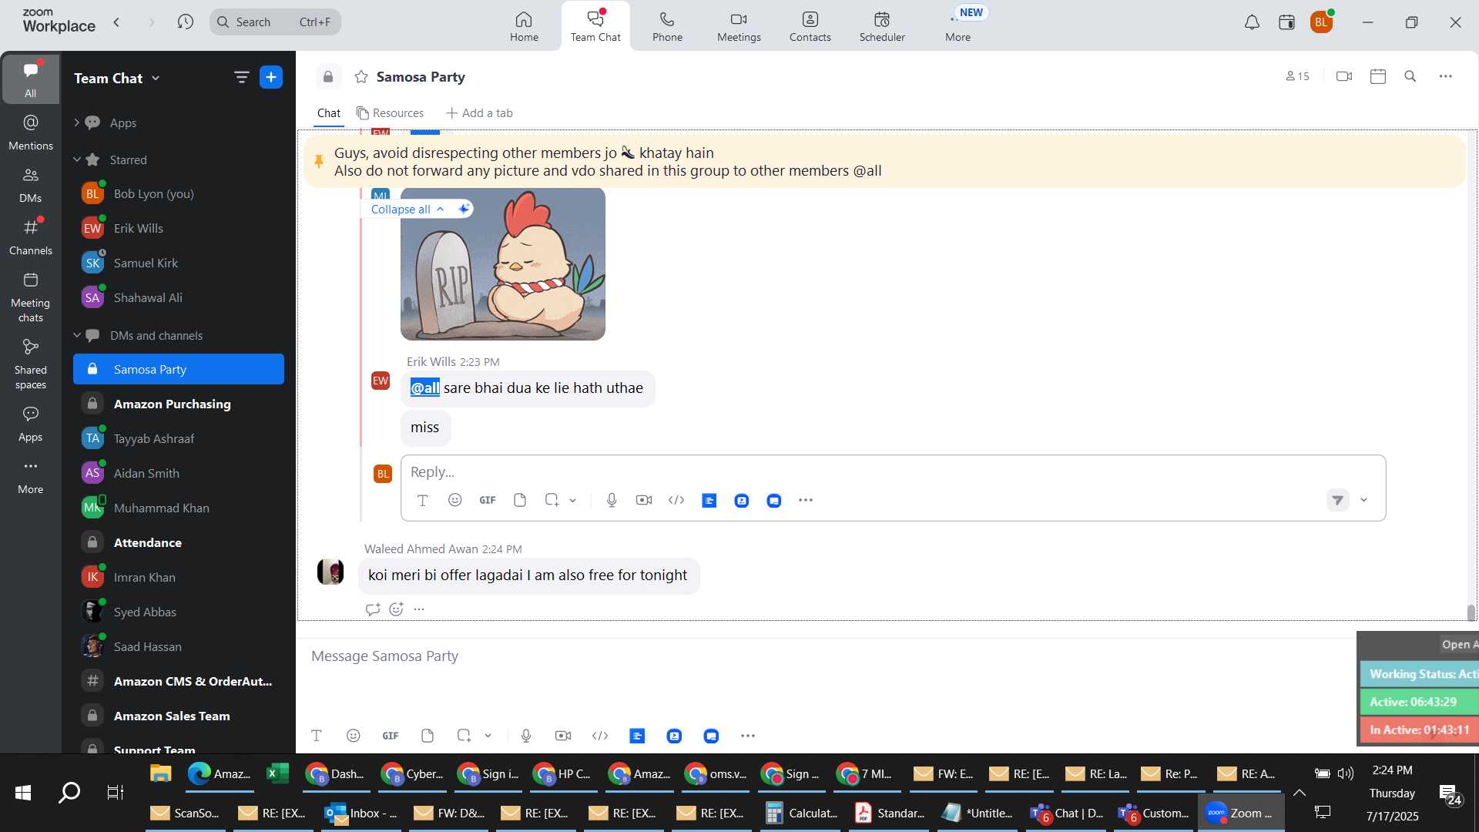Click the Search box at the top
Image resolution: width=1479 pixels, height=832 pixels.
click(x=275, y=22)
